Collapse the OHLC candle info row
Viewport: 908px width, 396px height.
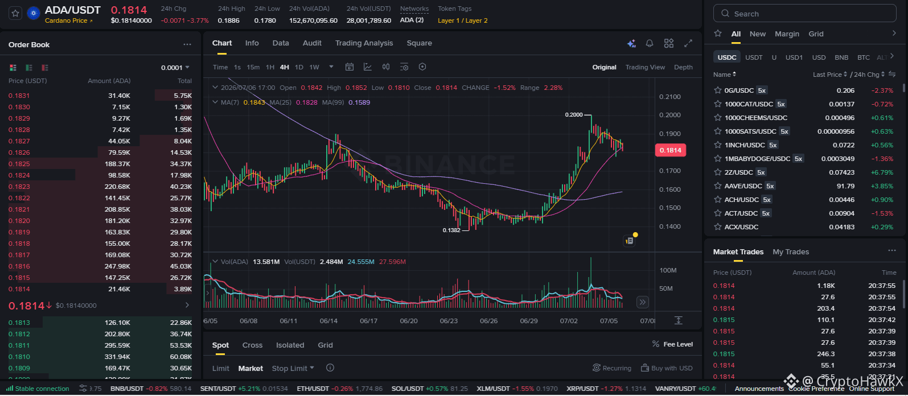click(x=215, y=88)
